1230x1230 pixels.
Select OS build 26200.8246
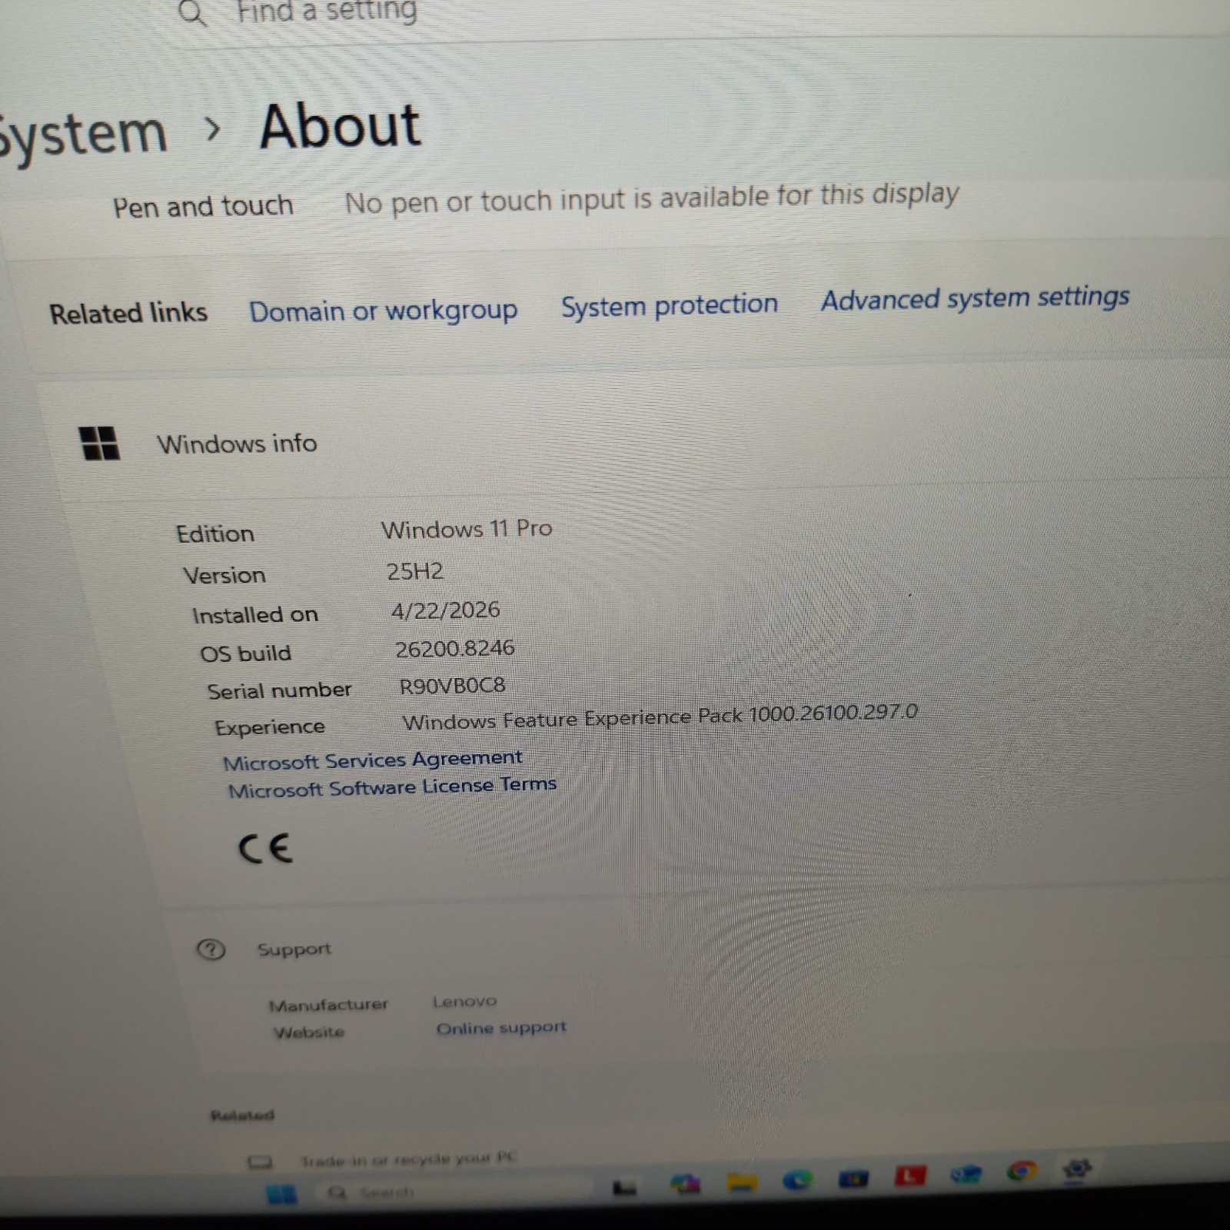(x=455, y=649)
